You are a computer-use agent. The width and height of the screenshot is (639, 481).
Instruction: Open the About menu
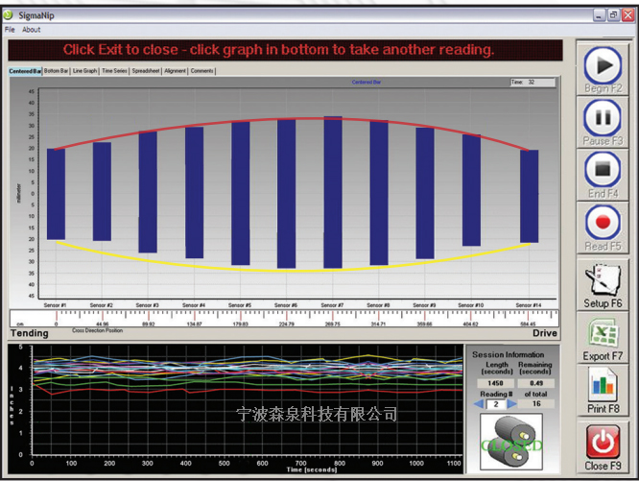32,30
